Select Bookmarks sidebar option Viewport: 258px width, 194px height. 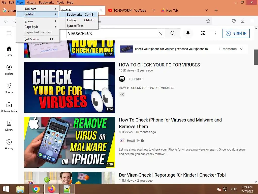(78, 14)
